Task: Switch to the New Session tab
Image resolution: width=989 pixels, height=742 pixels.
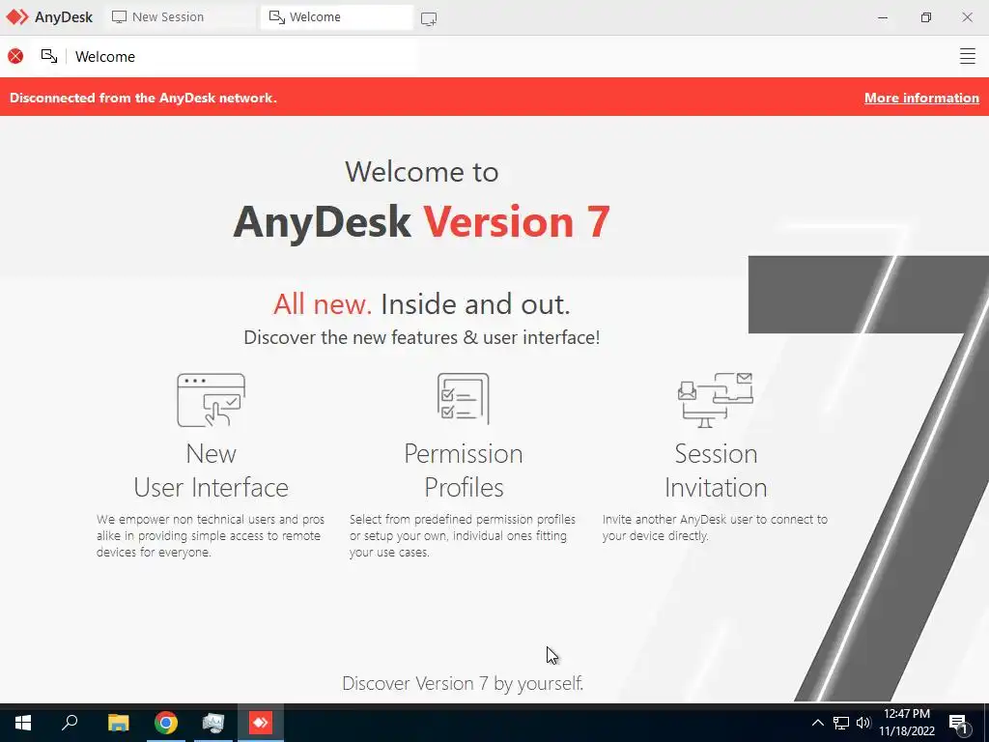Action: pyautogui.click(x=179, y=17)
